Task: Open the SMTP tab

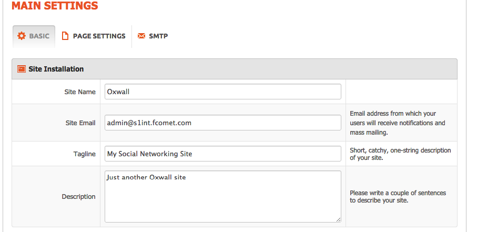Action: pyautogui.click(x=158, y=36)
